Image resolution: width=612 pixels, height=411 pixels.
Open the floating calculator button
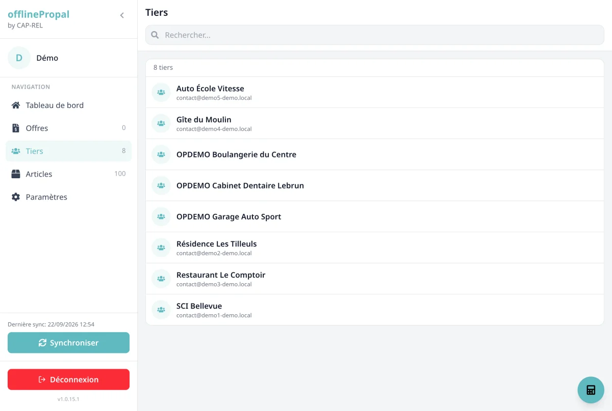591,390
